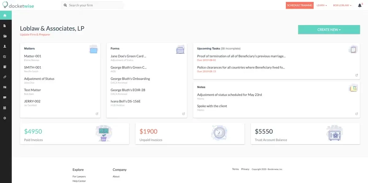Click the firm search input field
Image resolution: width=368 pixels, height=183 pixels.
click(92, 5)
